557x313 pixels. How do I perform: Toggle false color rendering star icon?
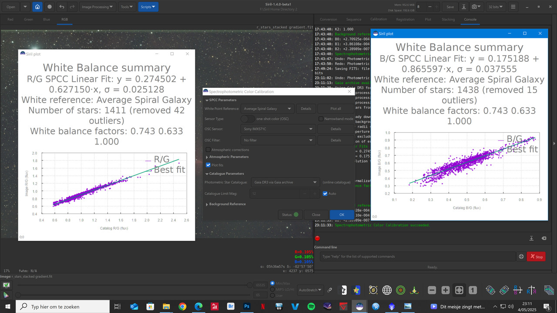tap(356, 290)
